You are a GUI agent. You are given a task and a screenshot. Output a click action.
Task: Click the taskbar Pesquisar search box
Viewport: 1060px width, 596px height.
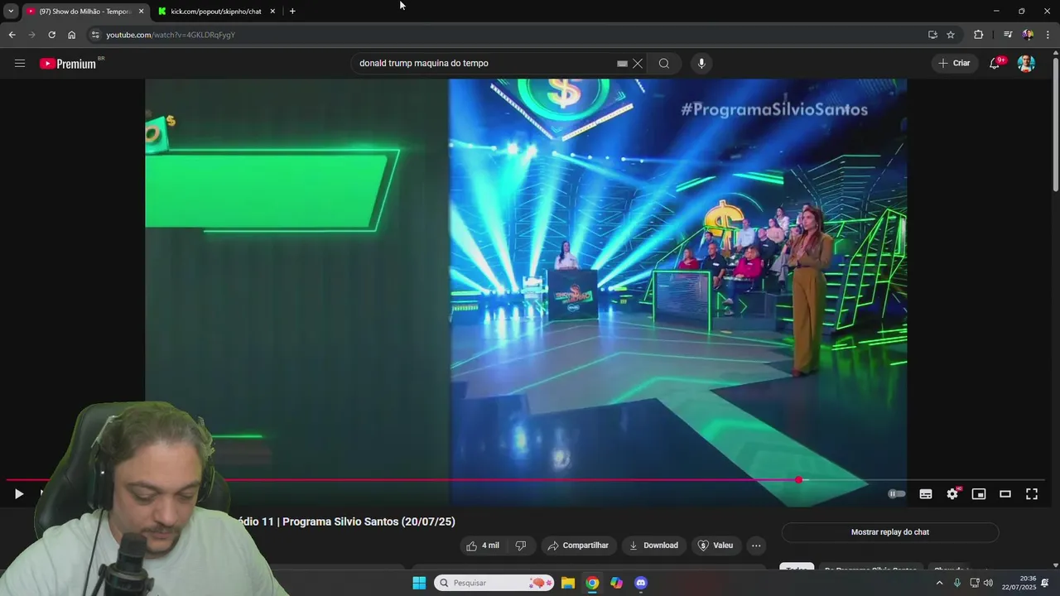click(x=494, y=583)
